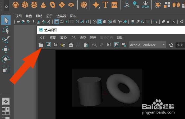Click the render sequence icon
Image resolution: width=185 pixels, height=119 pixels.
[x=63, y=45]
